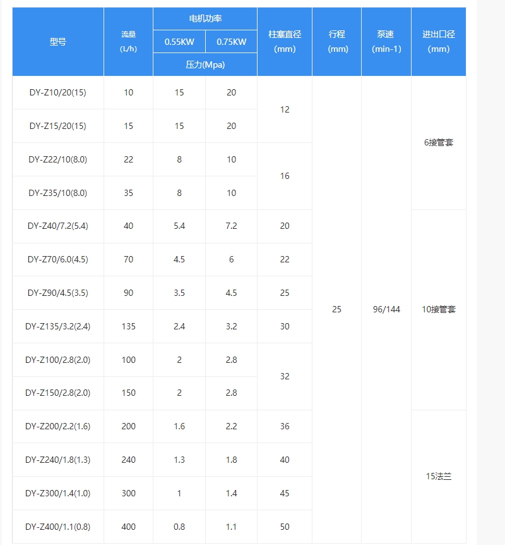505x545 pixels.
Task: Click pressure 6 in DY-Z70 row
Action: (232, 259)
